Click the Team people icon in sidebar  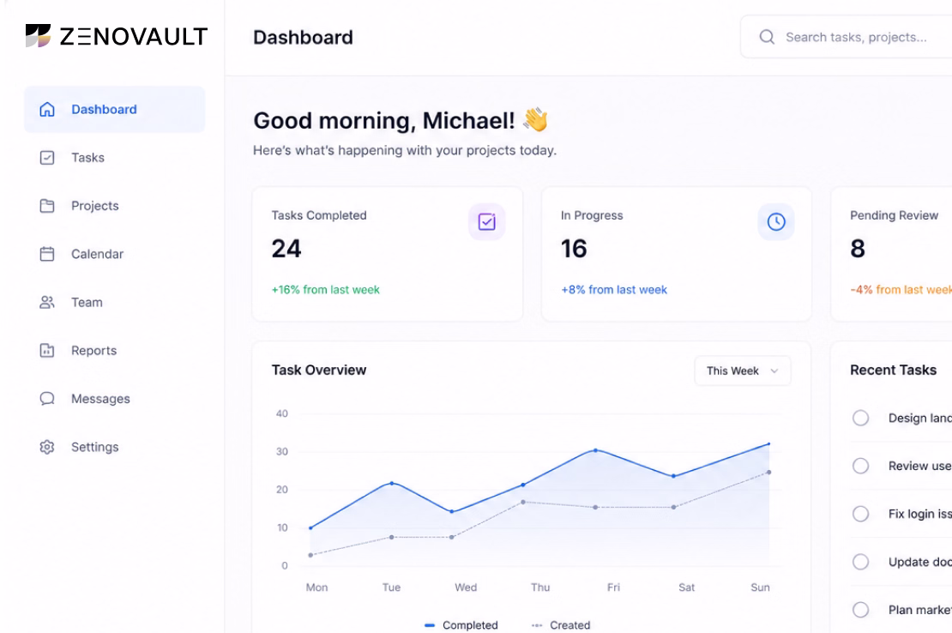pos(47,302)
